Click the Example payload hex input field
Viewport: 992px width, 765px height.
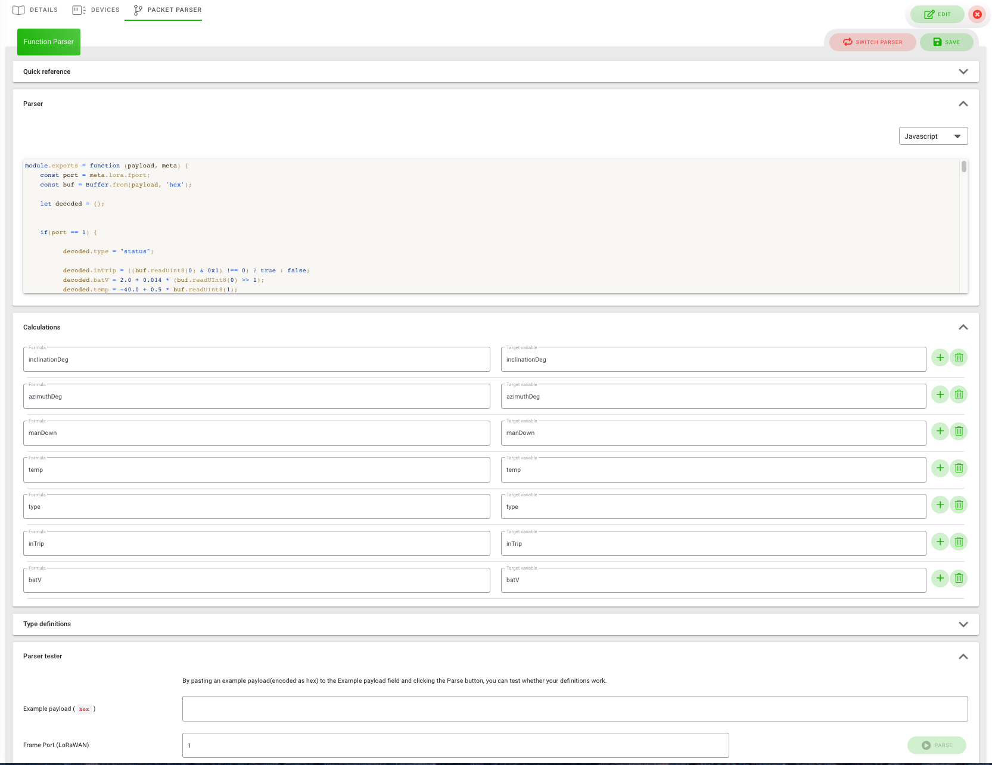[574, 709]
